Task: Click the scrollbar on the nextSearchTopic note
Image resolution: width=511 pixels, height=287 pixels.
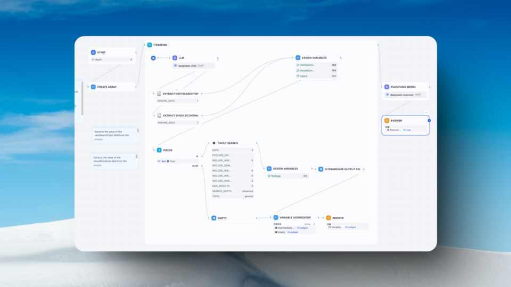Action: [137, 131]
